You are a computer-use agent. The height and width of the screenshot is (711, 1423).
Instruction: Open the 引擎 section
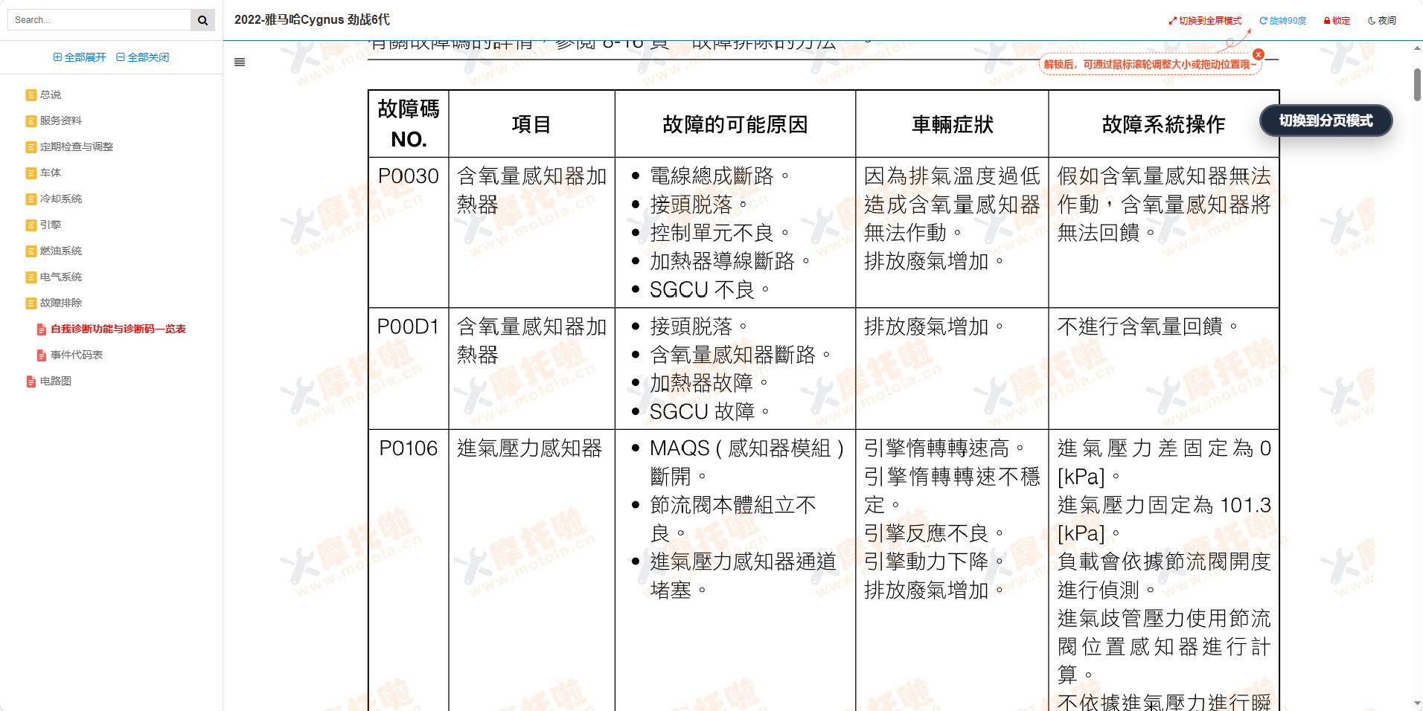pyautogui.click(x=51, y=225)
